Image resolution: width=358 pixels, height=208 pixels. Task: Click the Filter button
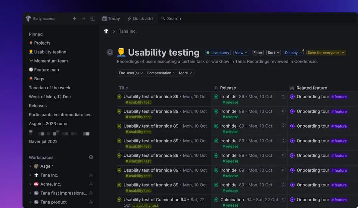click(x=258, y=53)
